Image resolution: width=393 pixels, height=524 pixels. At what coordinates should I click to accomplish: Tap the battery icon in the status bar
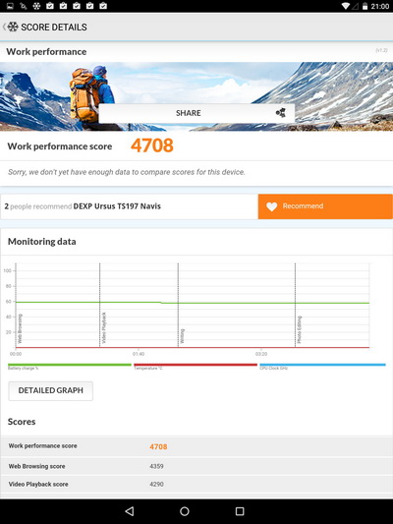365,6
